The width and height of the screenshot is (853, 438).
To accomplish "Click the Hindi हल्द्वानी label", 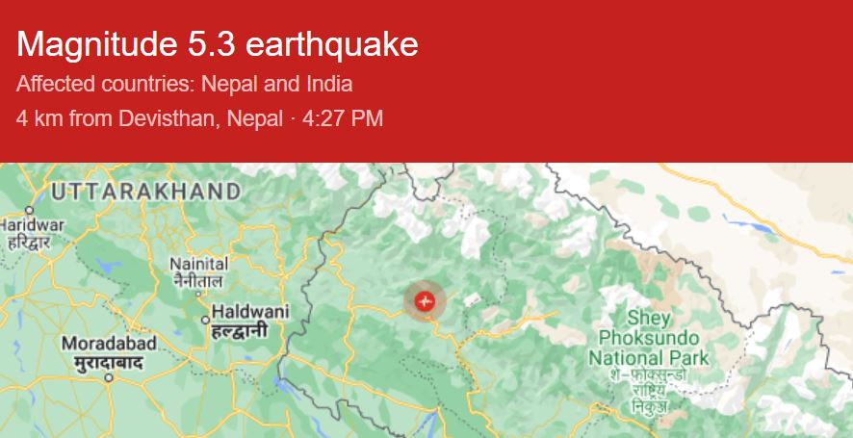I will (240, 332).
